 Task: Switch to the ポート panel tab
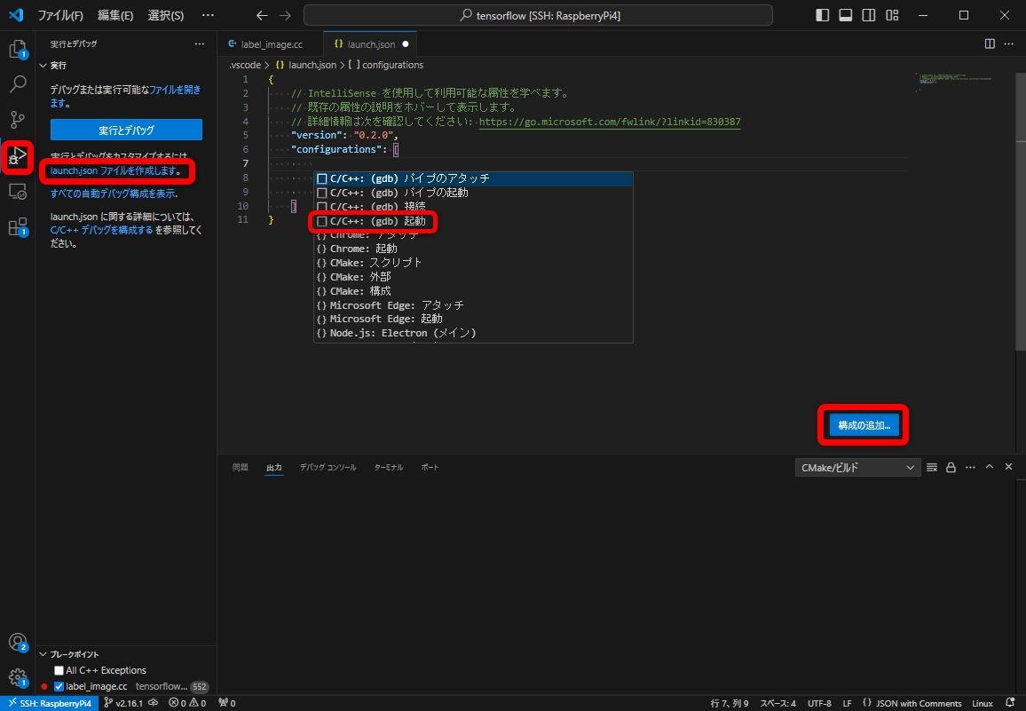430,468
